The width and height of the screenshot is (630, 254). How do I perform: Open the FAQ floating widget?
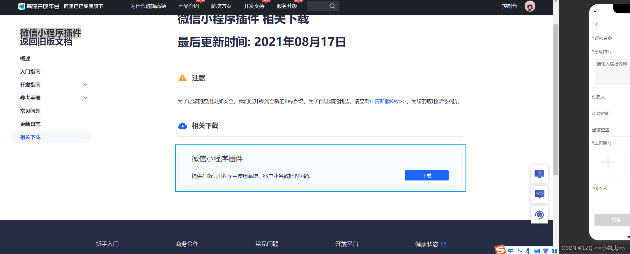pos(539,194)
